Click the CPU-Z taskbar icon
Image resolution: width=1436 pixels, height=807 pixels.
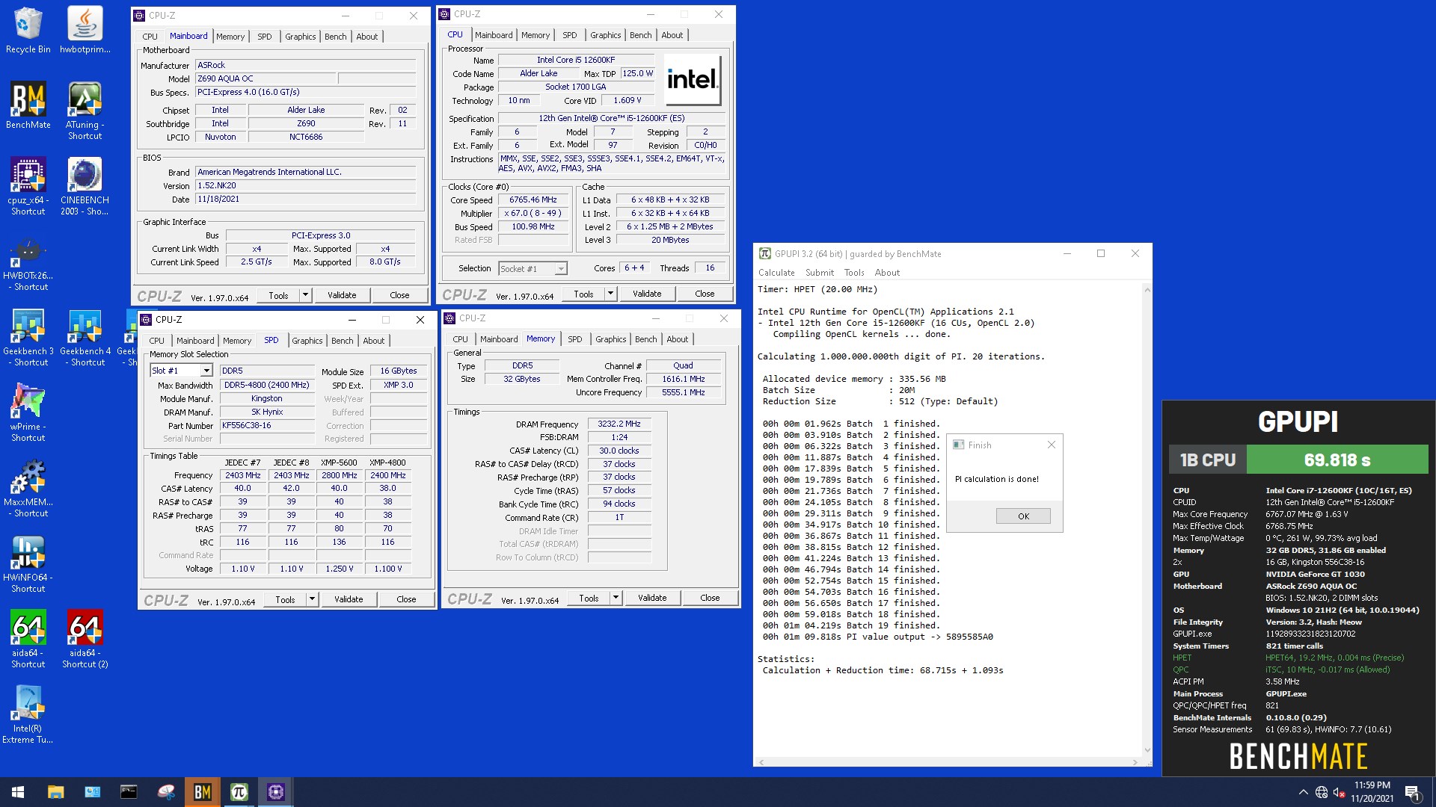tap(276, 792)
